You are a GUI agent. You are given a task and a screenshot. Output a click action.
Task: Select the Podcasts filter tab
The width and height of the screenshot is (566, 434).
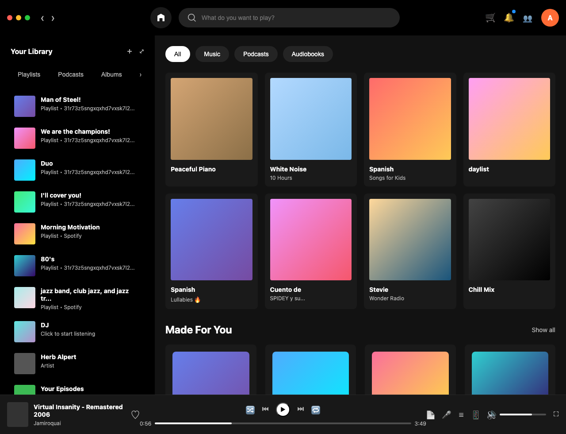pos(256,54)
